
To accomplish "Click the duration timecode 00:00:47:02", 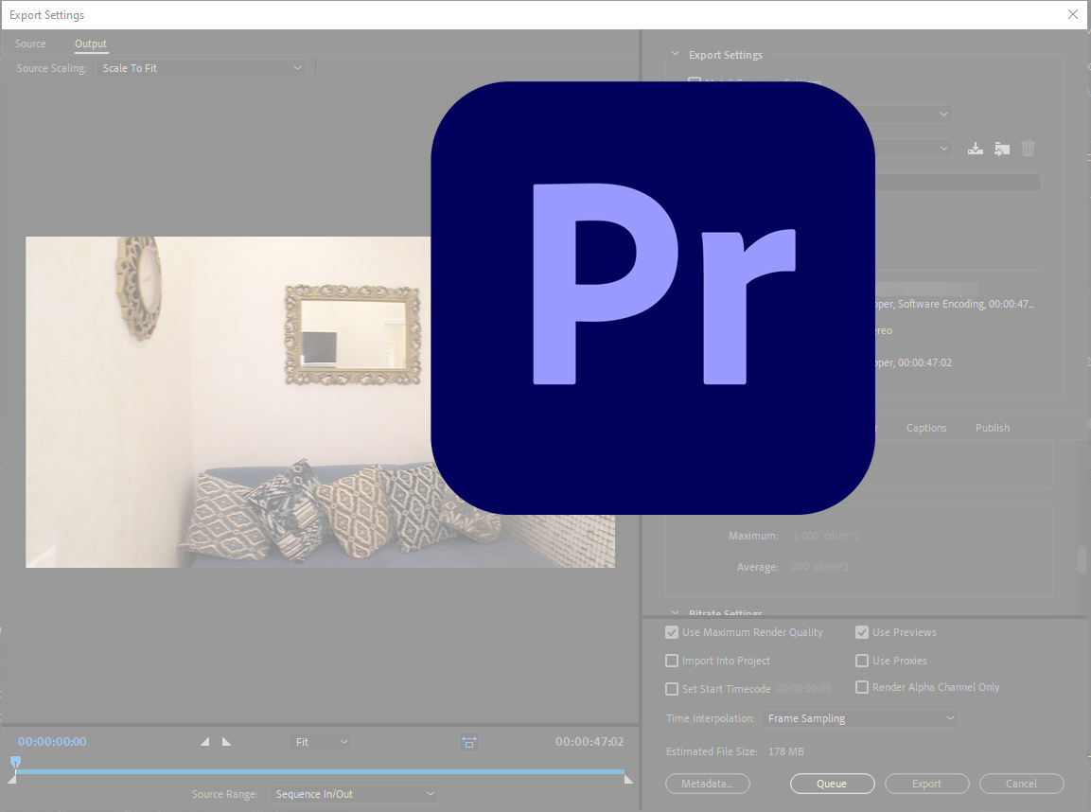I will click(x=589, y=742).
